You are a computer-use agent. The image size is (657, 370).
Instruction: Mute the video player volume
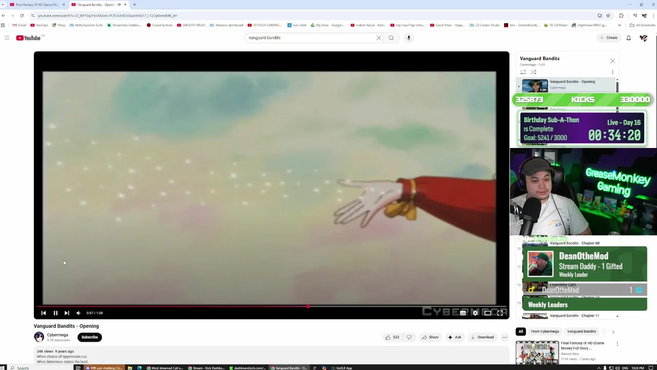[79, 313]
